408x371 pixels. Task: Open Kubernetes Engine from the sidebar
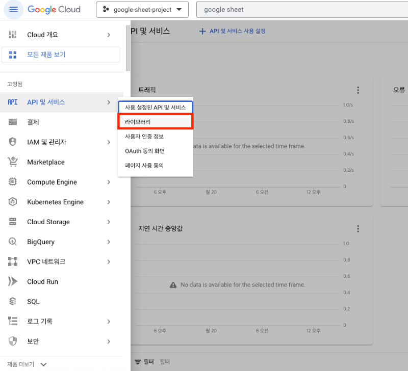14,202
